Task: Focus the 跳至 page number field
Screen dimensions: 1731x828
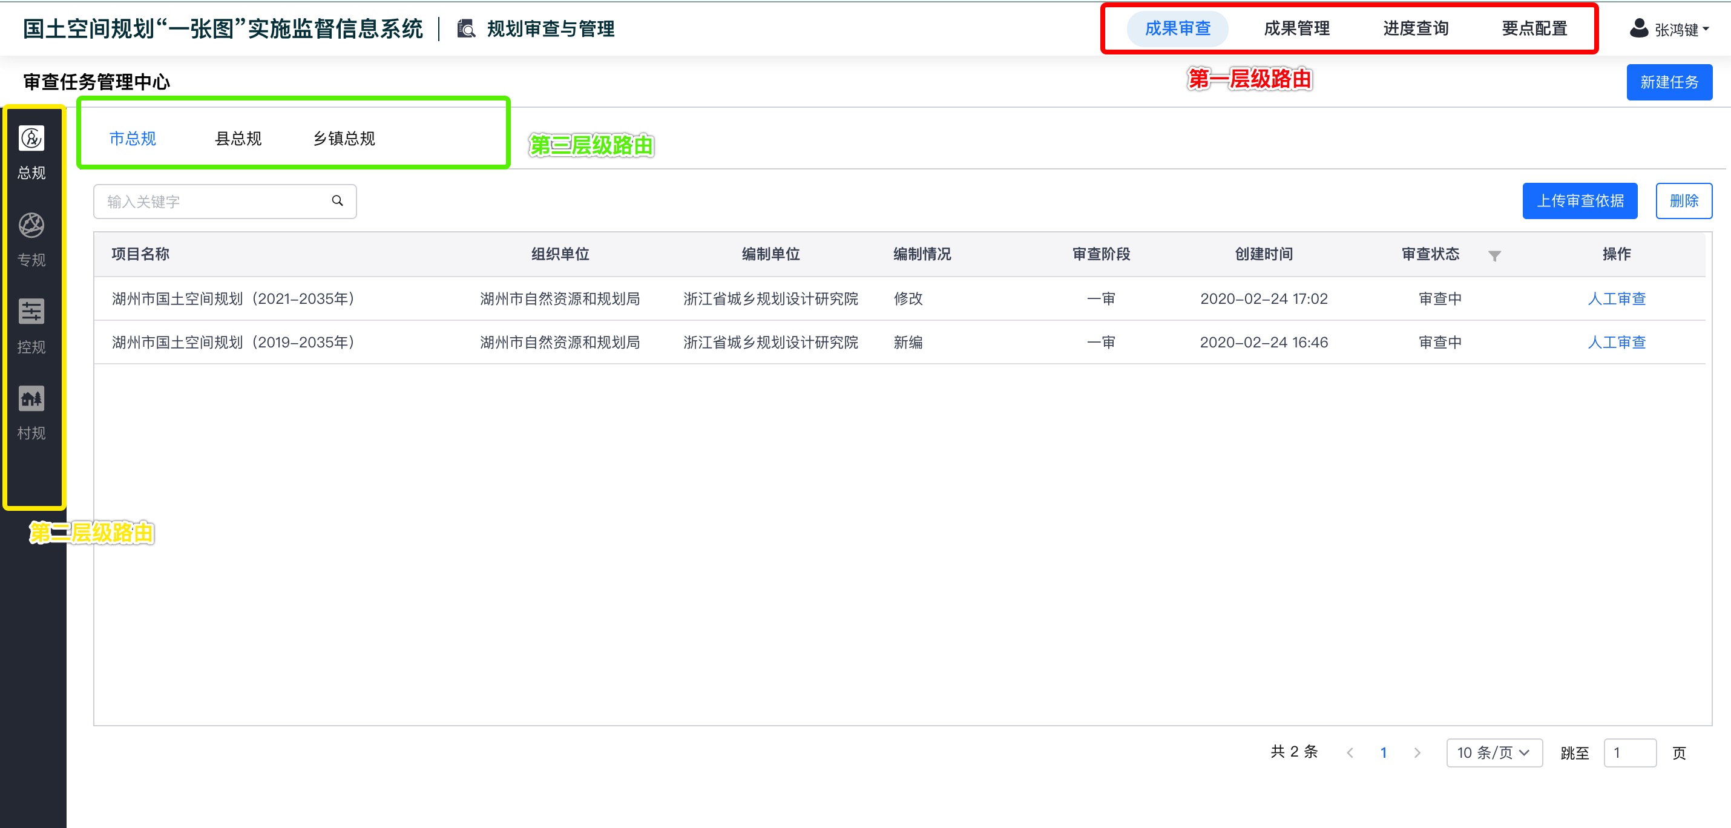Action: [x=1629, y=753]
